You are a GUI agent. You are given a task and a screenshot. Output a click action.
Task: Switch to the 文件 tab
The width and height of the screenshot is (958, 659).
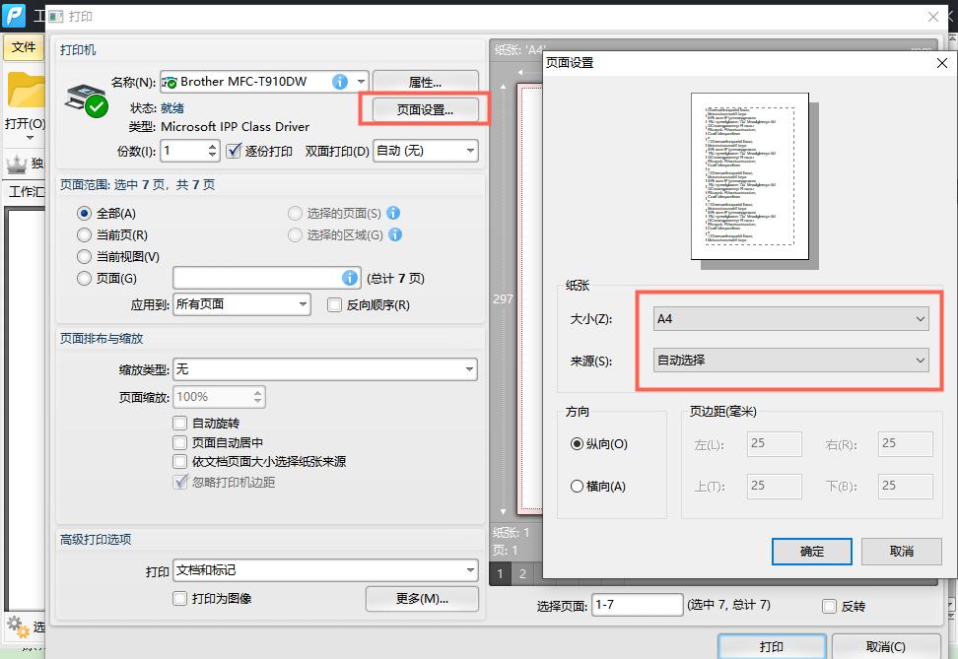24,46
